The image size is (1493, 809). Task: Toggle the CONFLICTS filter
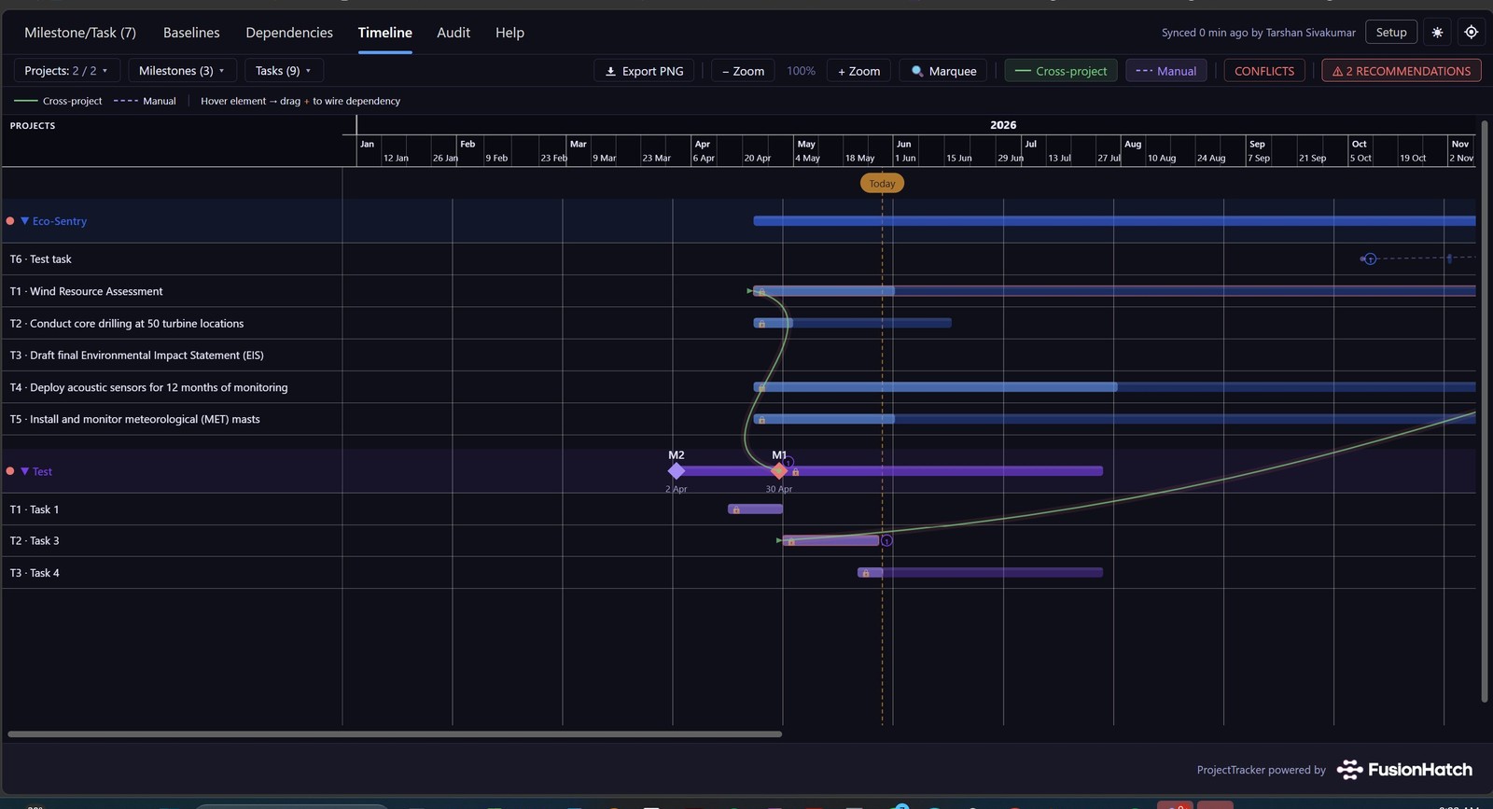pos(1264,71)
